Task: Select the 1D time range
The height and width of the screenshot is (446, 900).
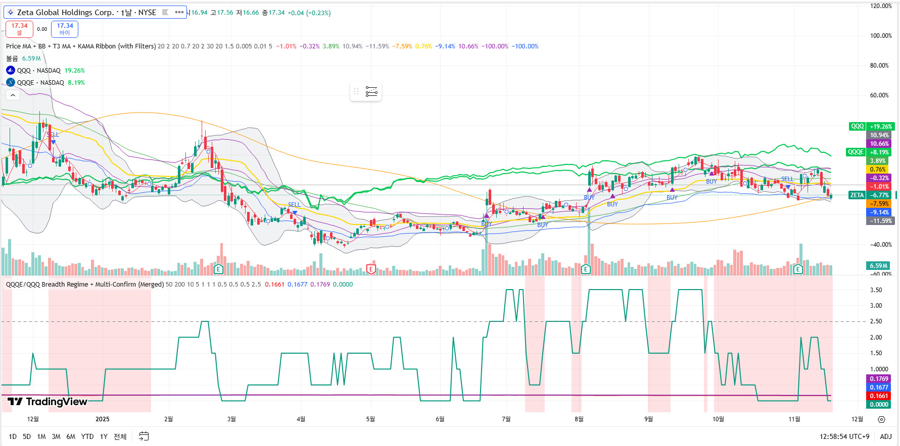Action: 13,436
